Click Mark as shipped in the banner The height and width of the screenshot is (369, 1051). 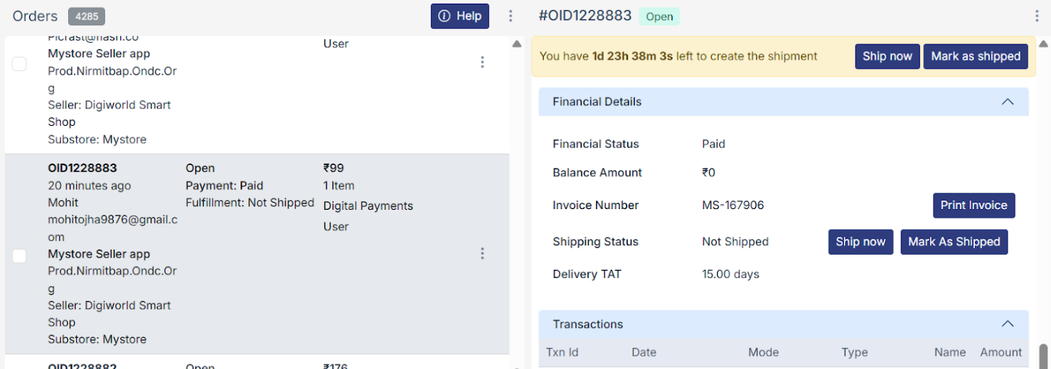tap(975, 56)
